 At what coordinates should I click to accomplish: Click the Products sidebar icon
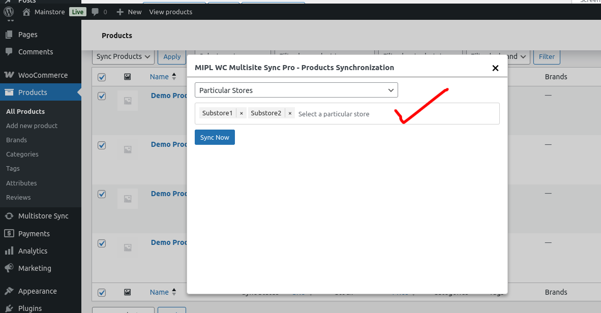pyautogui.click(x=9, y=92)
